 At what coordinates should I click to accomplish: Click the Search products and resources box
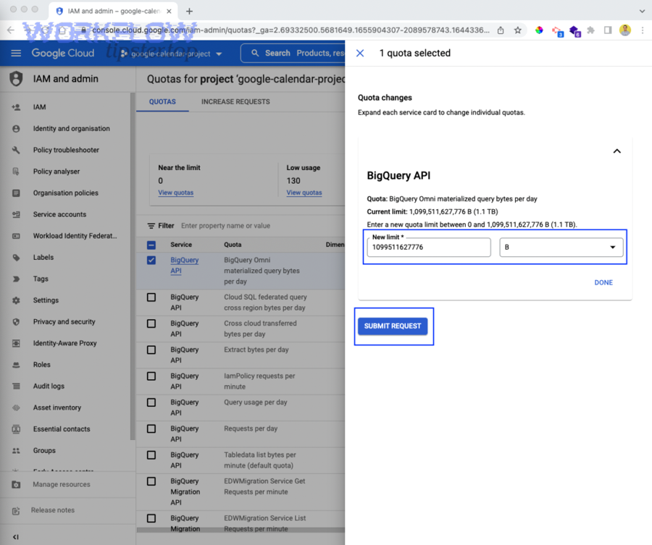[293, 53]
